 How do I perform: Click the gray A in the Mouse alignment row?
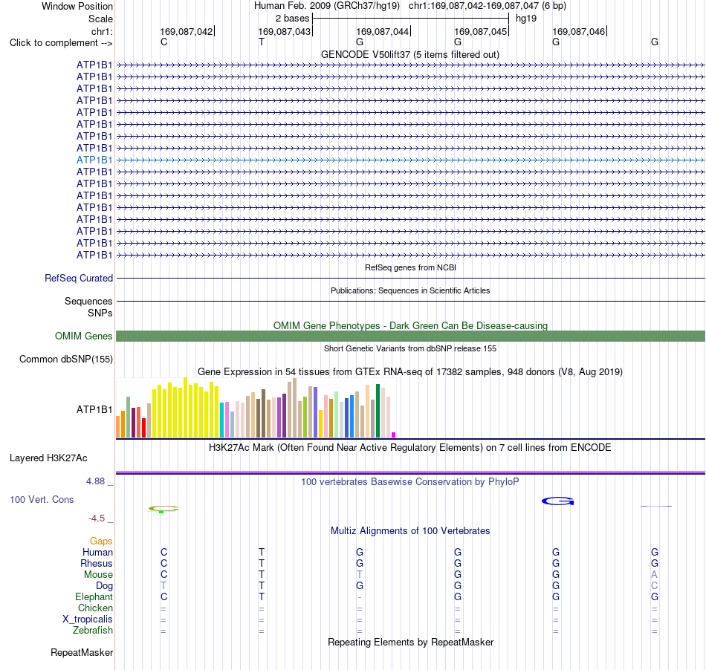tap(654, 575)
